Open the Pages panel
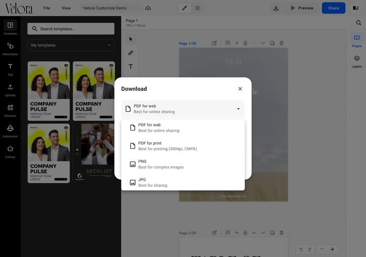This screenshot has height=257, width=366. click(357, 41)
